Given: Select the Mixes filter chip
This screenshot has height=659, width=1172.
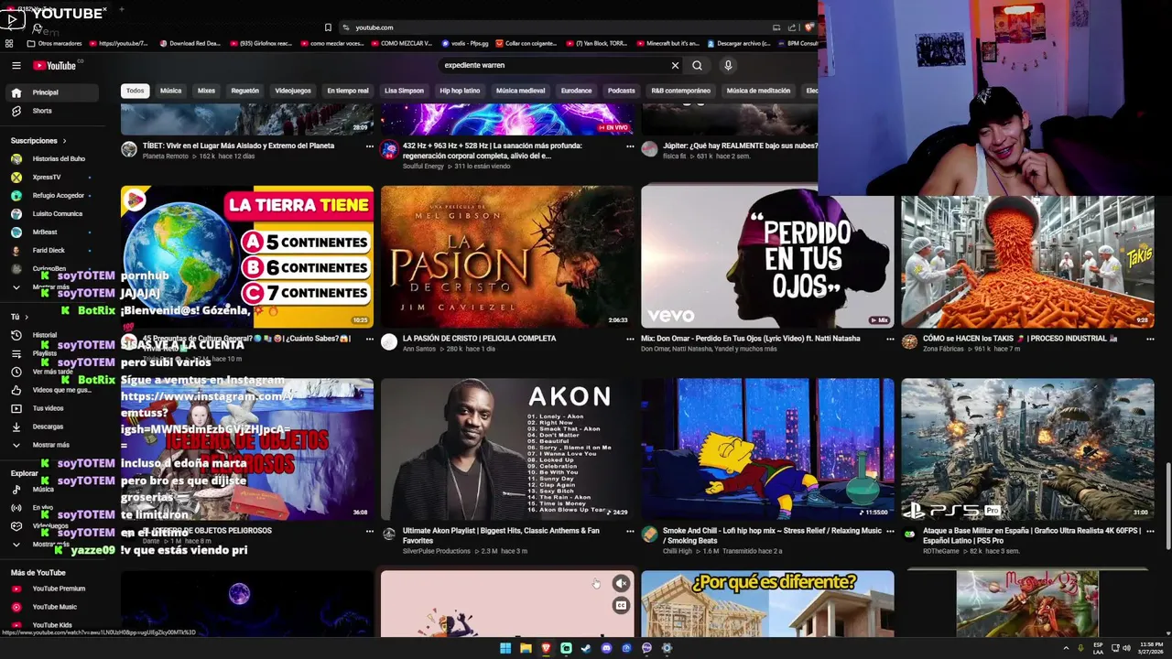Looking at the screenshot, I should 206,91.
